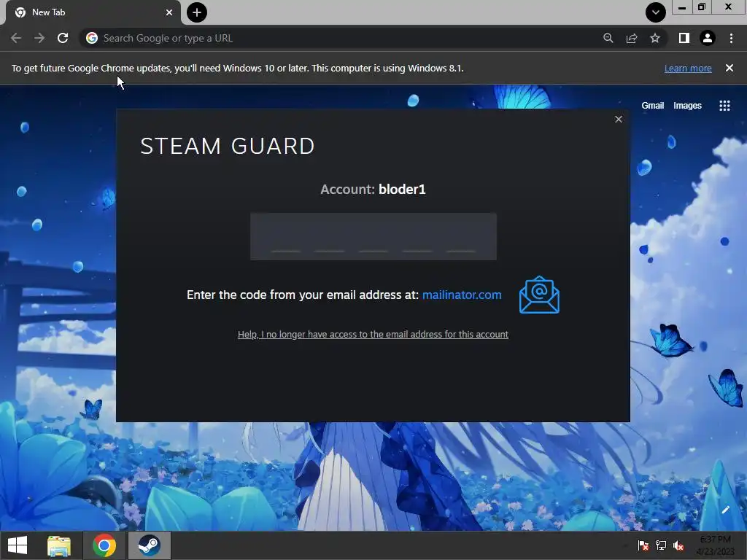This screenshot has width=747, height=560.
Task: Open the mailinator.com link
Action: tap(462, 295)
